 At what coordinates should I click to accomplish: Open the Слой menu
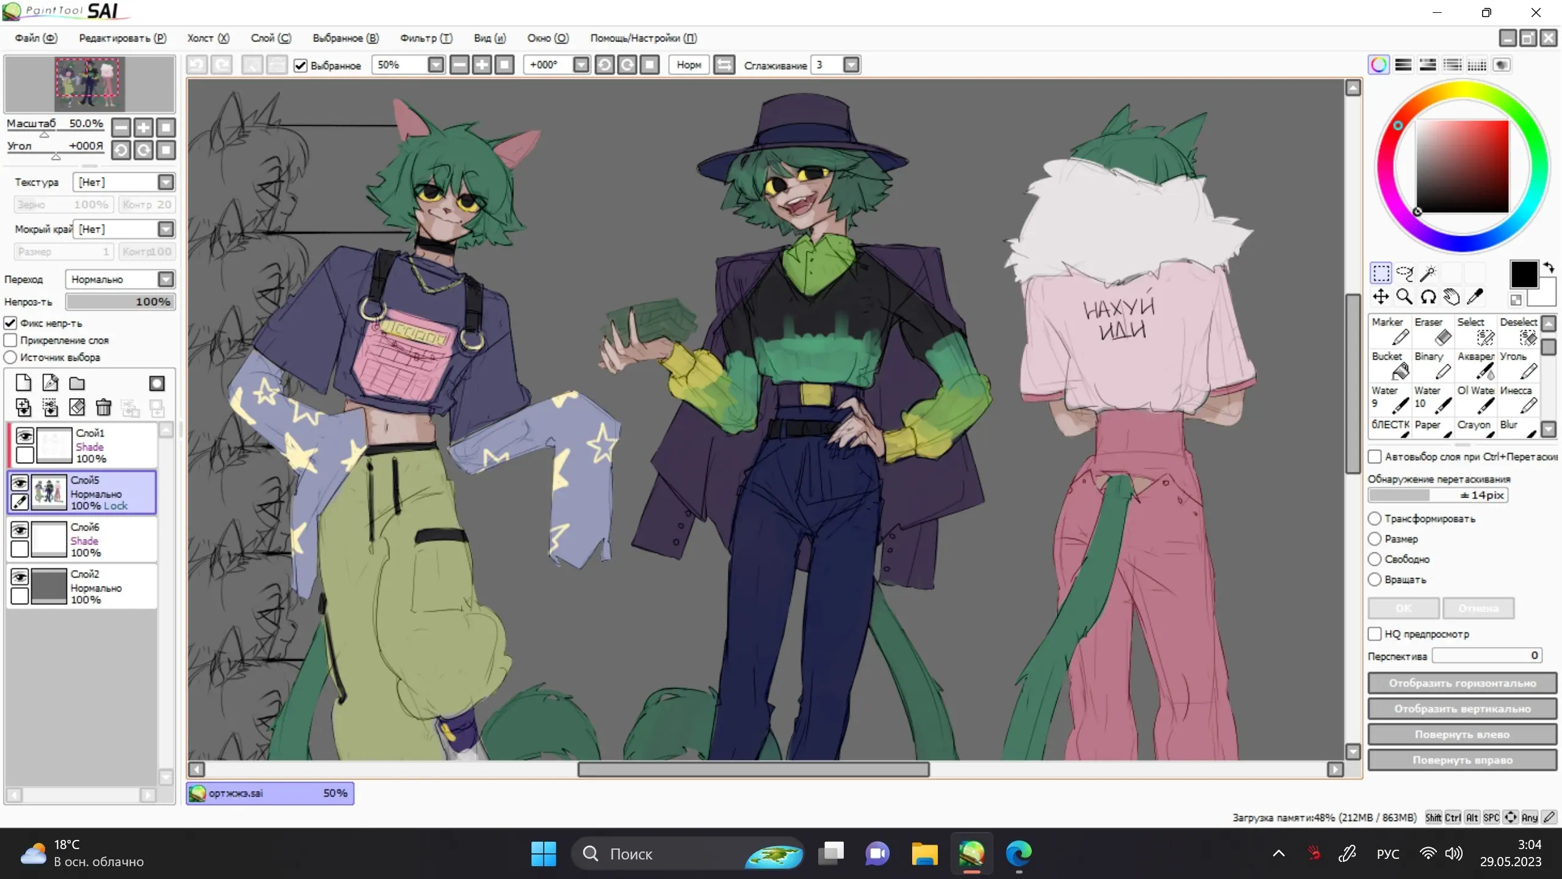[271, 38]
